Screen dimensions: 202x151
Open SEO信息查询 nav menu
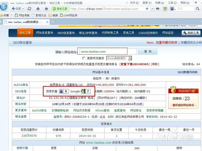[x=66, y=33]
